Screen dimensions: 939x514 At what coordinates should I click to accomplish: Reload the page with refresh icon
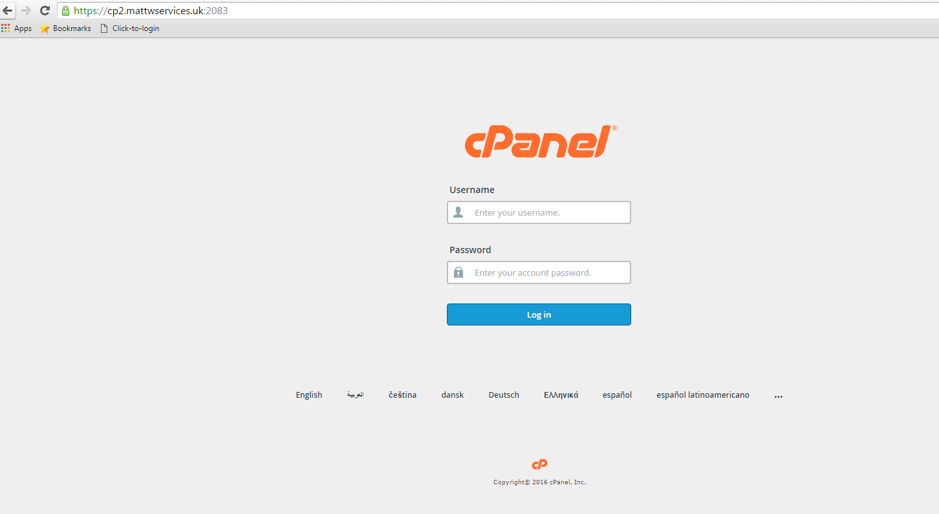point(45,10)
